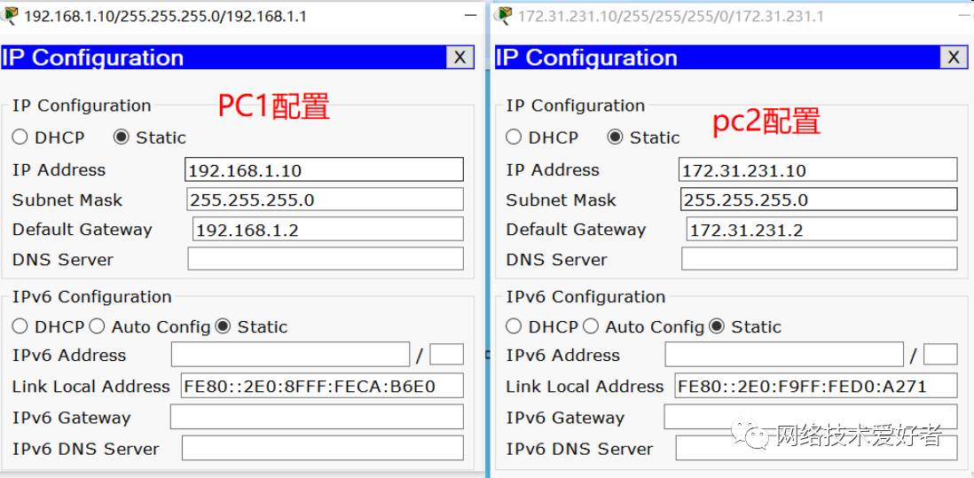This screenshot has height=478, width=974.
Task: Choose Static option in PC2 IPv6 Configuration
Action: [x=717, y=326]
